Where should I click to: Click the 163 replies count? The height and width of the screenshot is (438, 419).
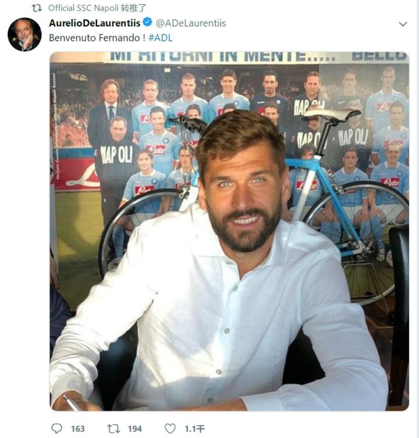click(78, 429)
